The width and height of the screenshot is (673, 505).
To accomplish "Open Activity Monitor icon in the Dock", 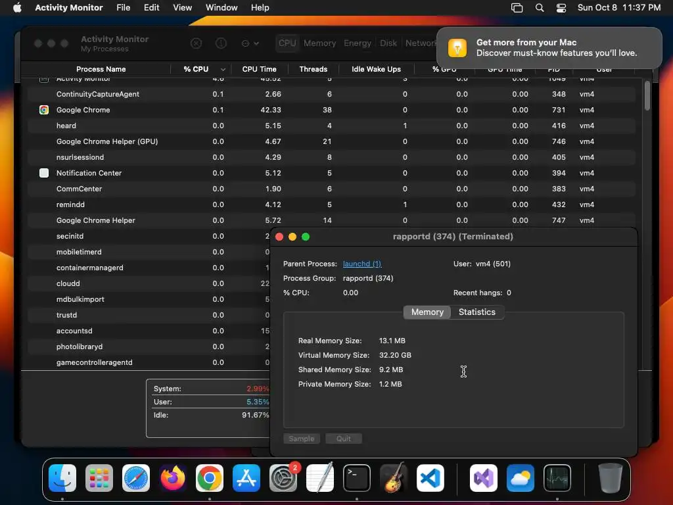I will coord(557,478).
